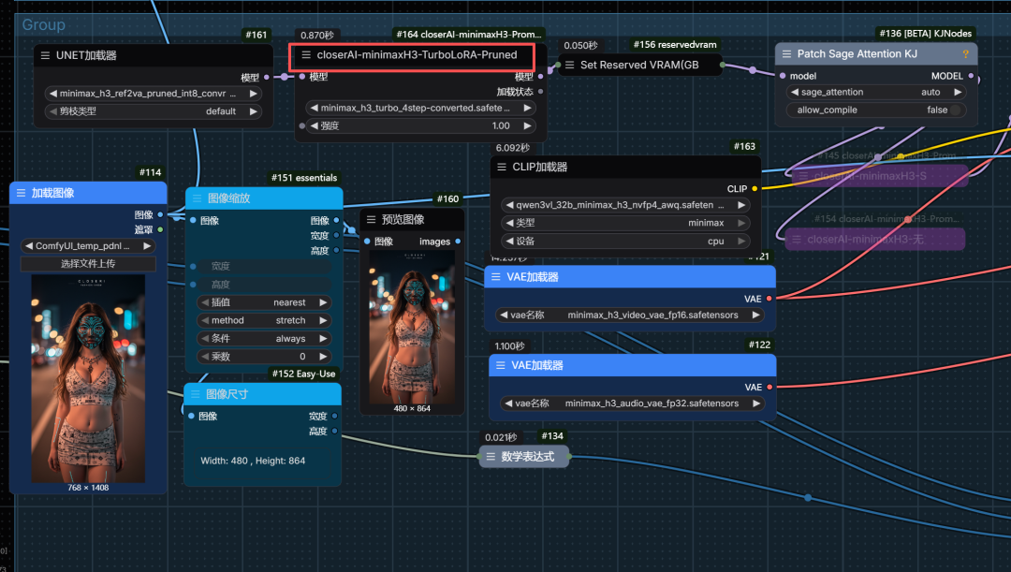Viewport: 1011px width, 572px height.
Task: Open the Patch Sage Attention KJ menu icon
Action: tap(786, 54)
